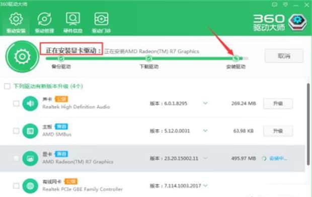312x197 pixels.
Task: Click the feedback chat bubble icon in the title bar
Action: 275,5
